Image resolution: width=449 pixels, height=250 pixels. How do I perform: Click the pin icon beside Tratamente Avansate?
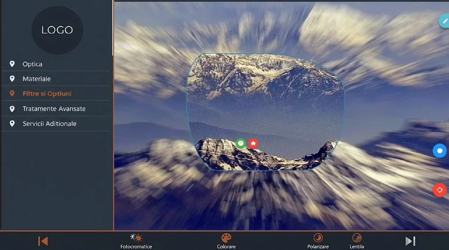pyautogui.click(x=12, y=109)
